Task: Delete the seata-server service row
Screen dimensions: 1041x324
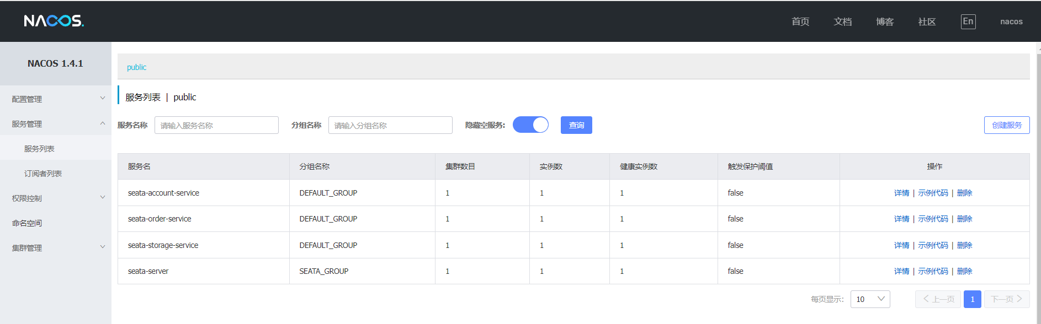Action: click(964, 271)
